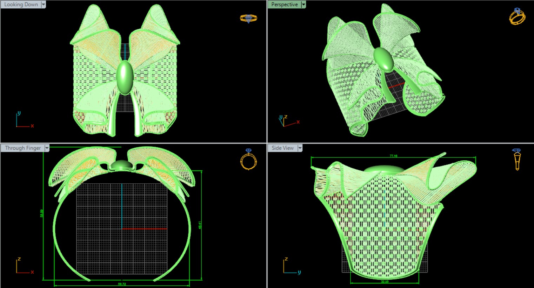Select the 77.10 dimension label in Side View
Screen dimensions: 534x288
[393, 156]
